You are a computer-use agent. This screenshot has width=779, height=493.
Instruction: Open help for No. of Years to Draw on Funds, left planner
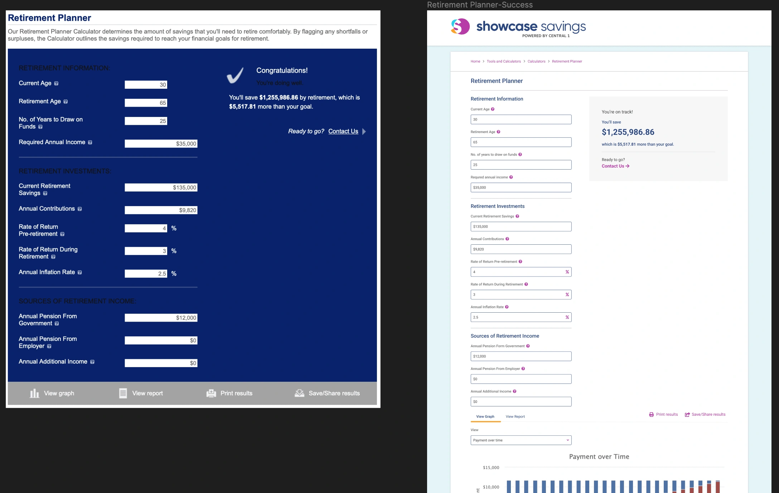(x=40, y=127)
